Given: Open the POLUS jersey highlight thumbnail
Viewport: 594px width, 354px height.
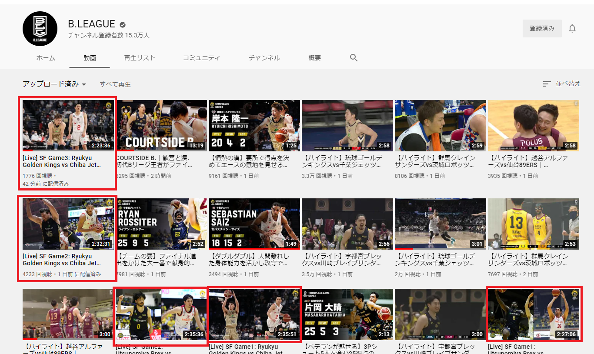Looking at the screenshot, I should pos(534,125).
